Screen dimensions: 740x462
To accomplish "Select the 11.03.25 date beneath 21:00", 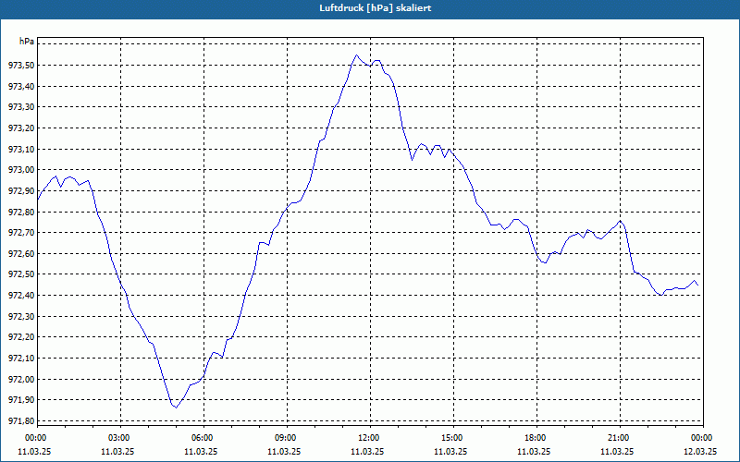I will pos(617,451).
